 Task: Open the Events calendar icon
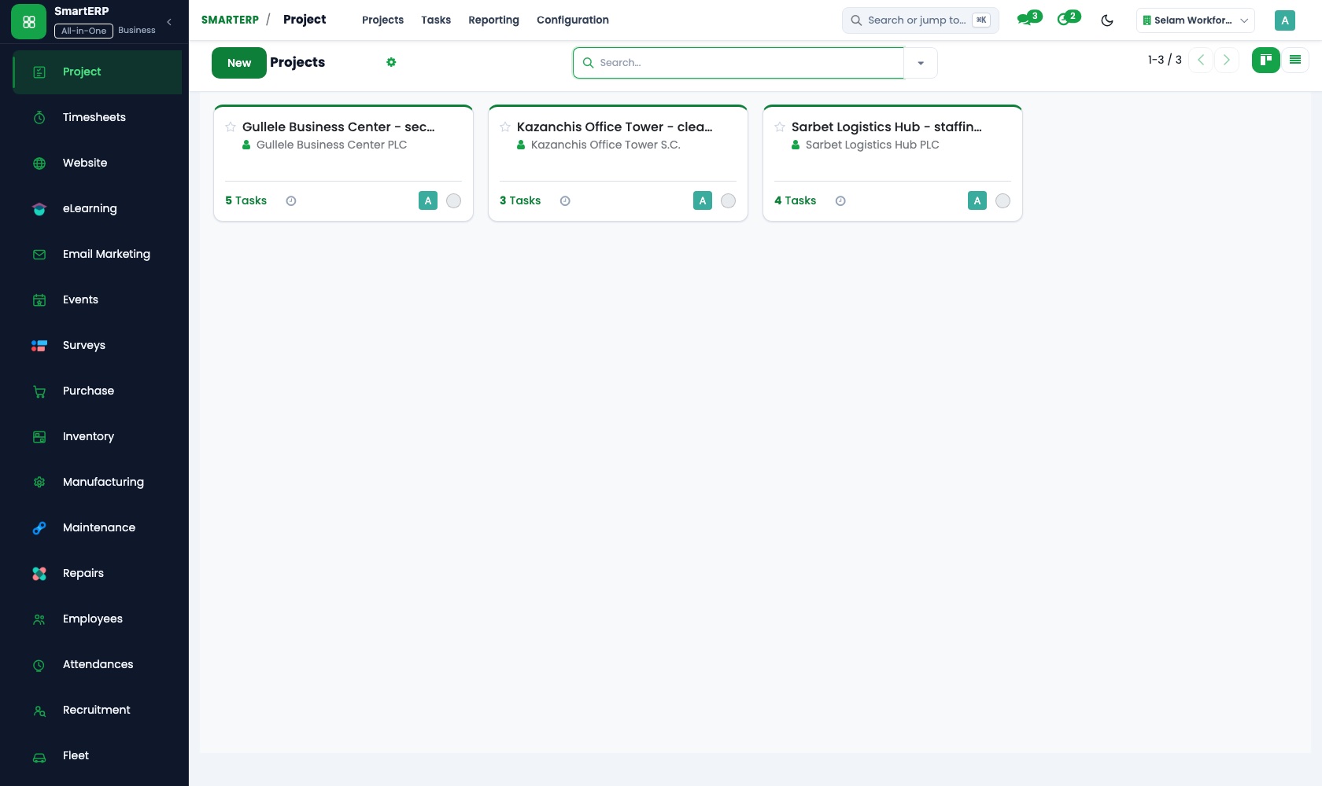[x=39, y=299]
